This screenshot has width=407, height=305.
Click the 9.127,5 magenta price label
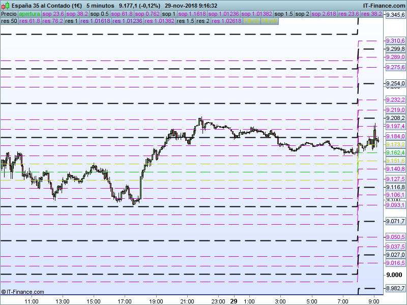pyautogui.click(x=395, y=179)
